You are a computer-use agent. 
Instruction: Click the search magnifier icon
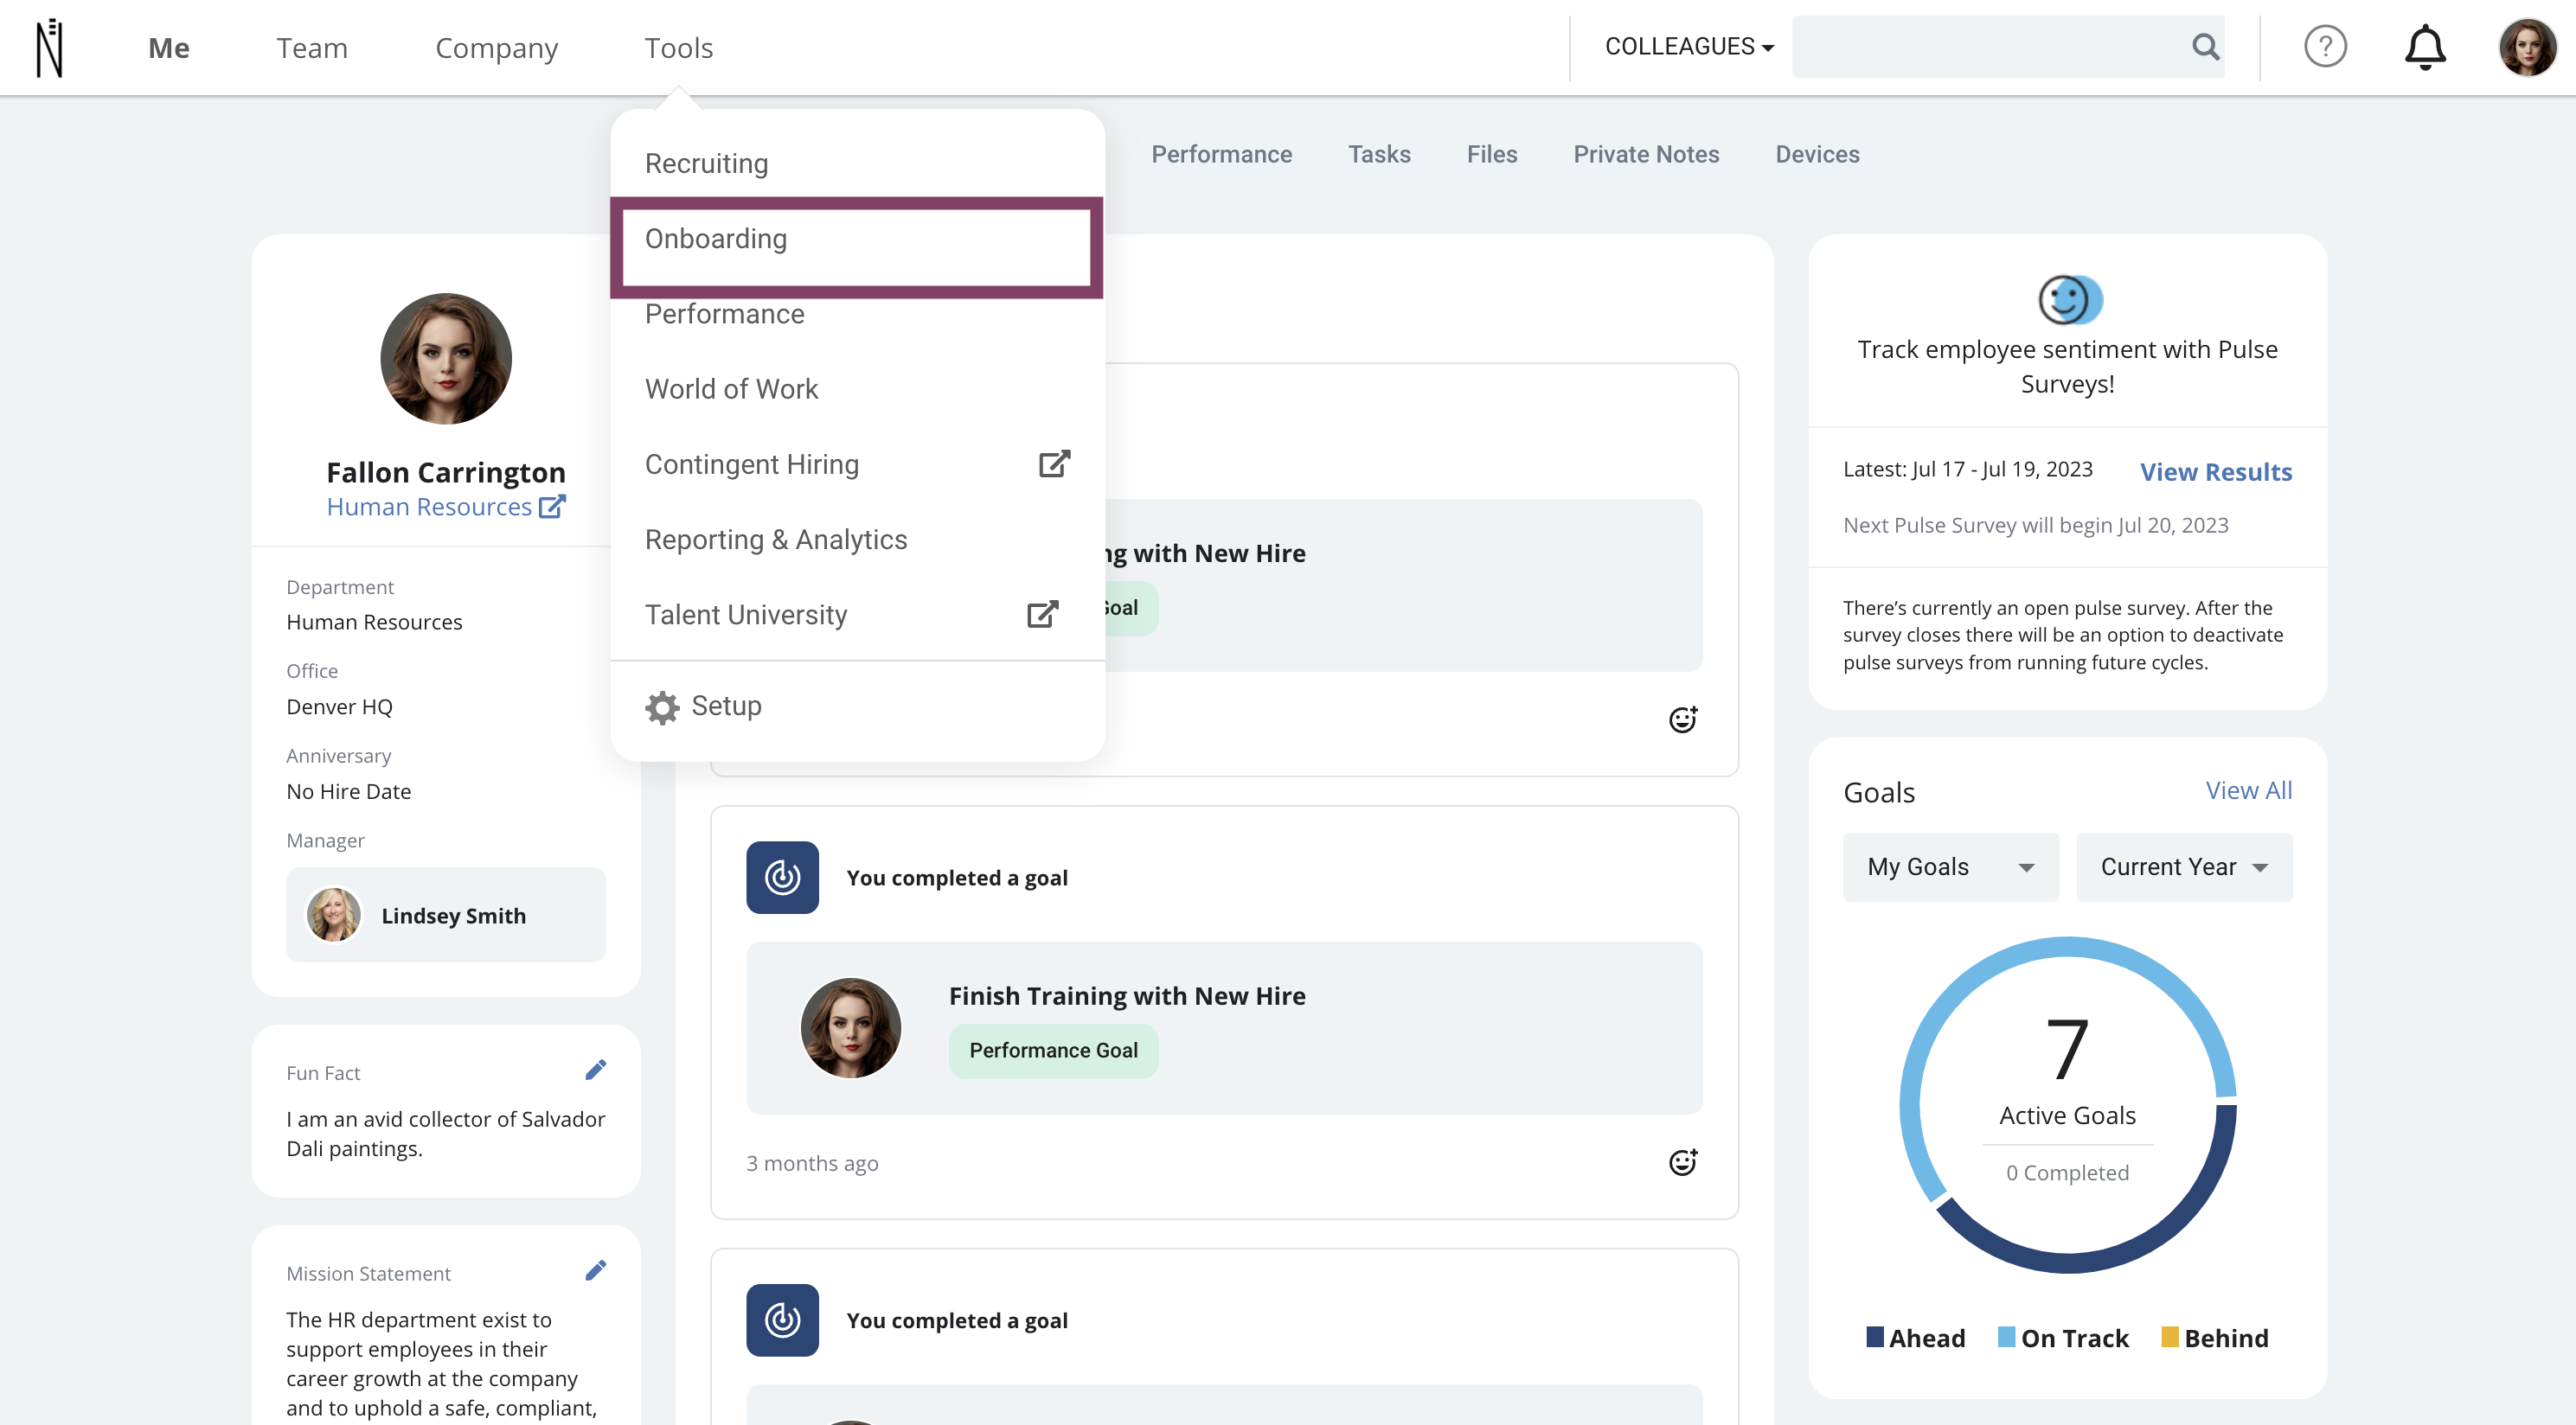(2205, 46)
